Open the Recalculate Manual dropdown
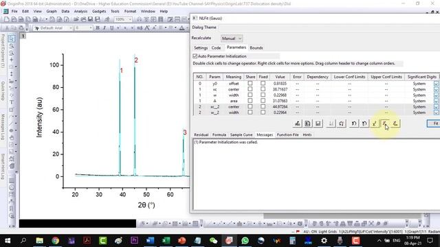The image size is (440, 247). point(232,38)
